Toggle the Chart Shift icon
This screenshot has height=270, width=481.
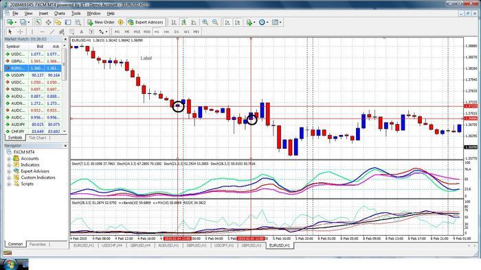pyautogui.click(x=238, y=22)
